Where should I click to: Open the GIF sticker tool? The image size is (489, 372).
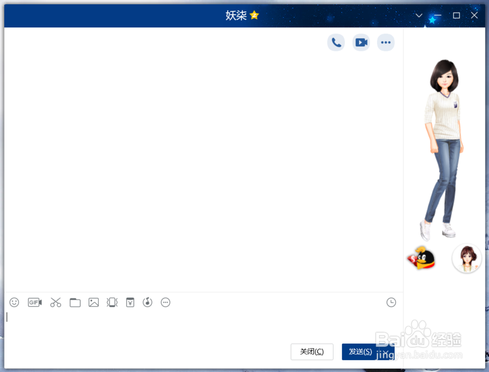(35, 302)
